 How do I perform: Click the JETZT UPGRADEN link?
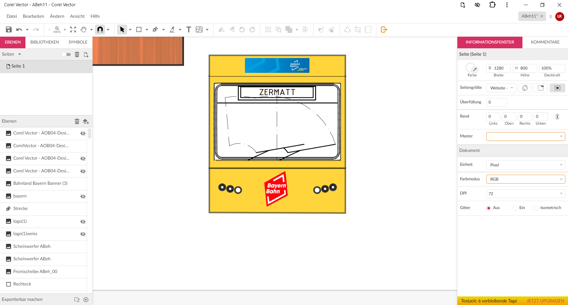545,301
